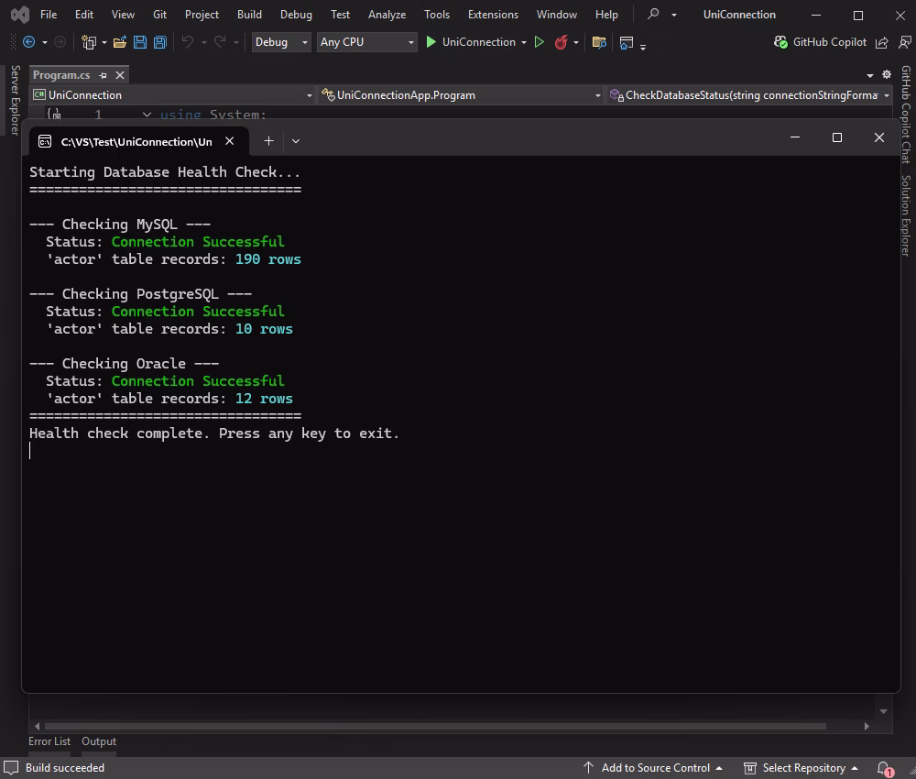Click the Redo arrow icon
This screenshot has height=779, width=916.
(220, 42)
